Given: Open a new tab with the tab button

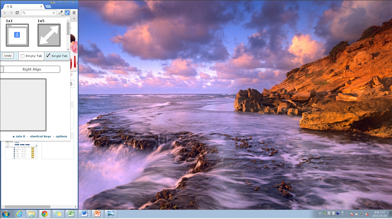Looking at the screenshot, I should point(48,6).
